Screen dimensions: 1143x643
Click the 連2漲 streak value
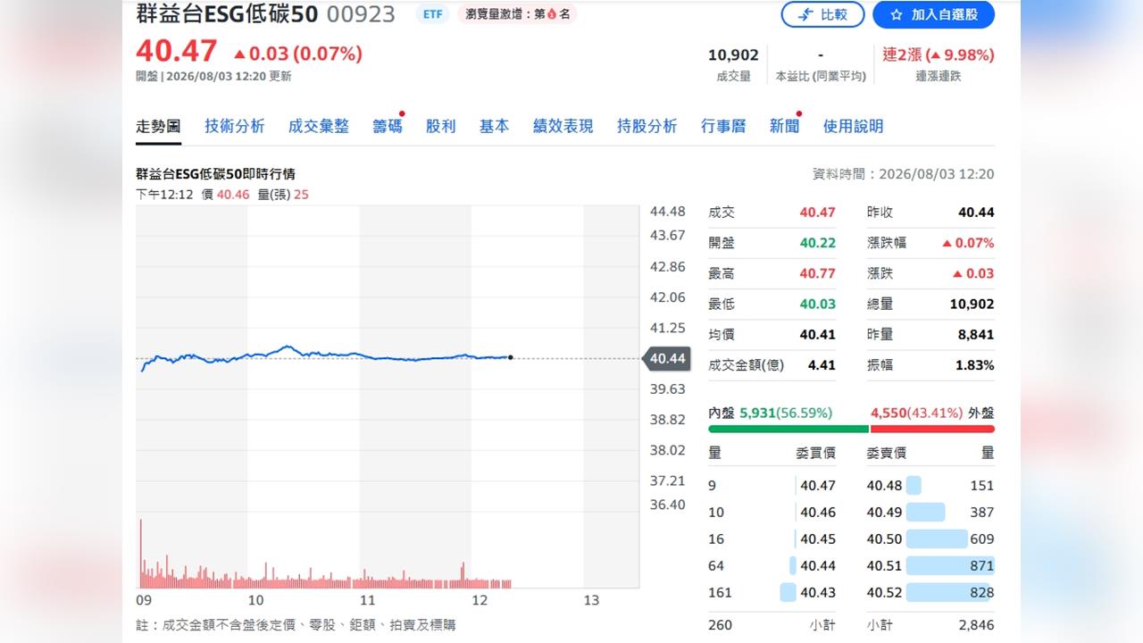click(x=939, y=54)
